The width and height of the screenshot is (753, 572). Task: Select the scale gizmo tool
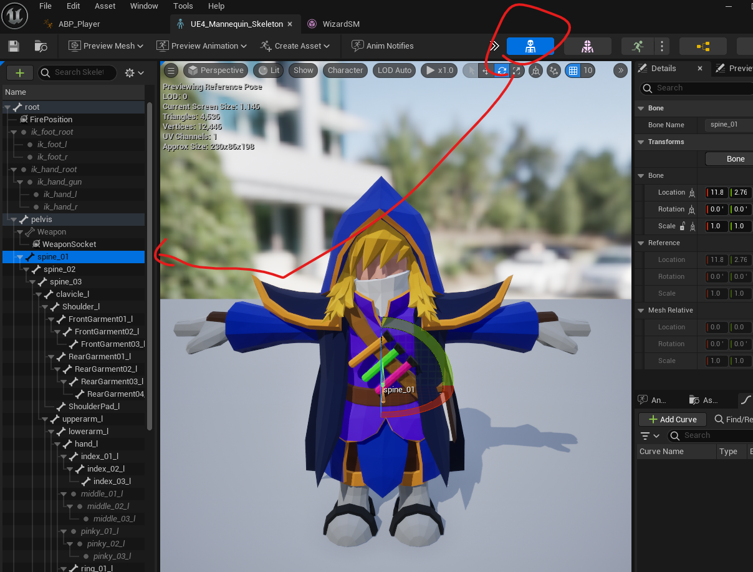coord(516,70)
